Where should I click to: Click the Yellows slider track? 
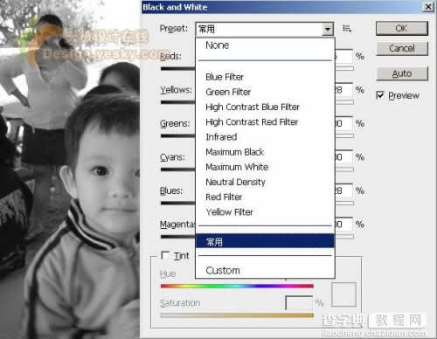tap(177, 102)
